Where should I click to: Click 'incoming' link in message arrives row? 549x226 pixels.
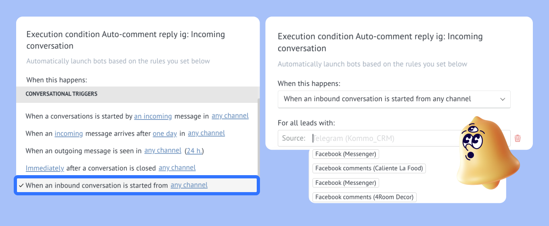69,133
